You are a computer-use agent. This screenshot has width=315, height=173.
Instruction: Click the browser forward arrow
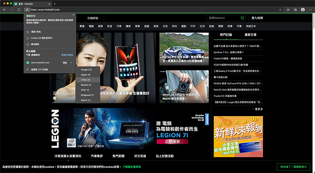(12, 10)
